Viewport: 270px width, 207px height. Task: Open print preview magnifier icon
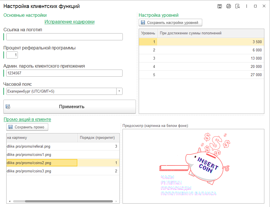pos(238,6)
